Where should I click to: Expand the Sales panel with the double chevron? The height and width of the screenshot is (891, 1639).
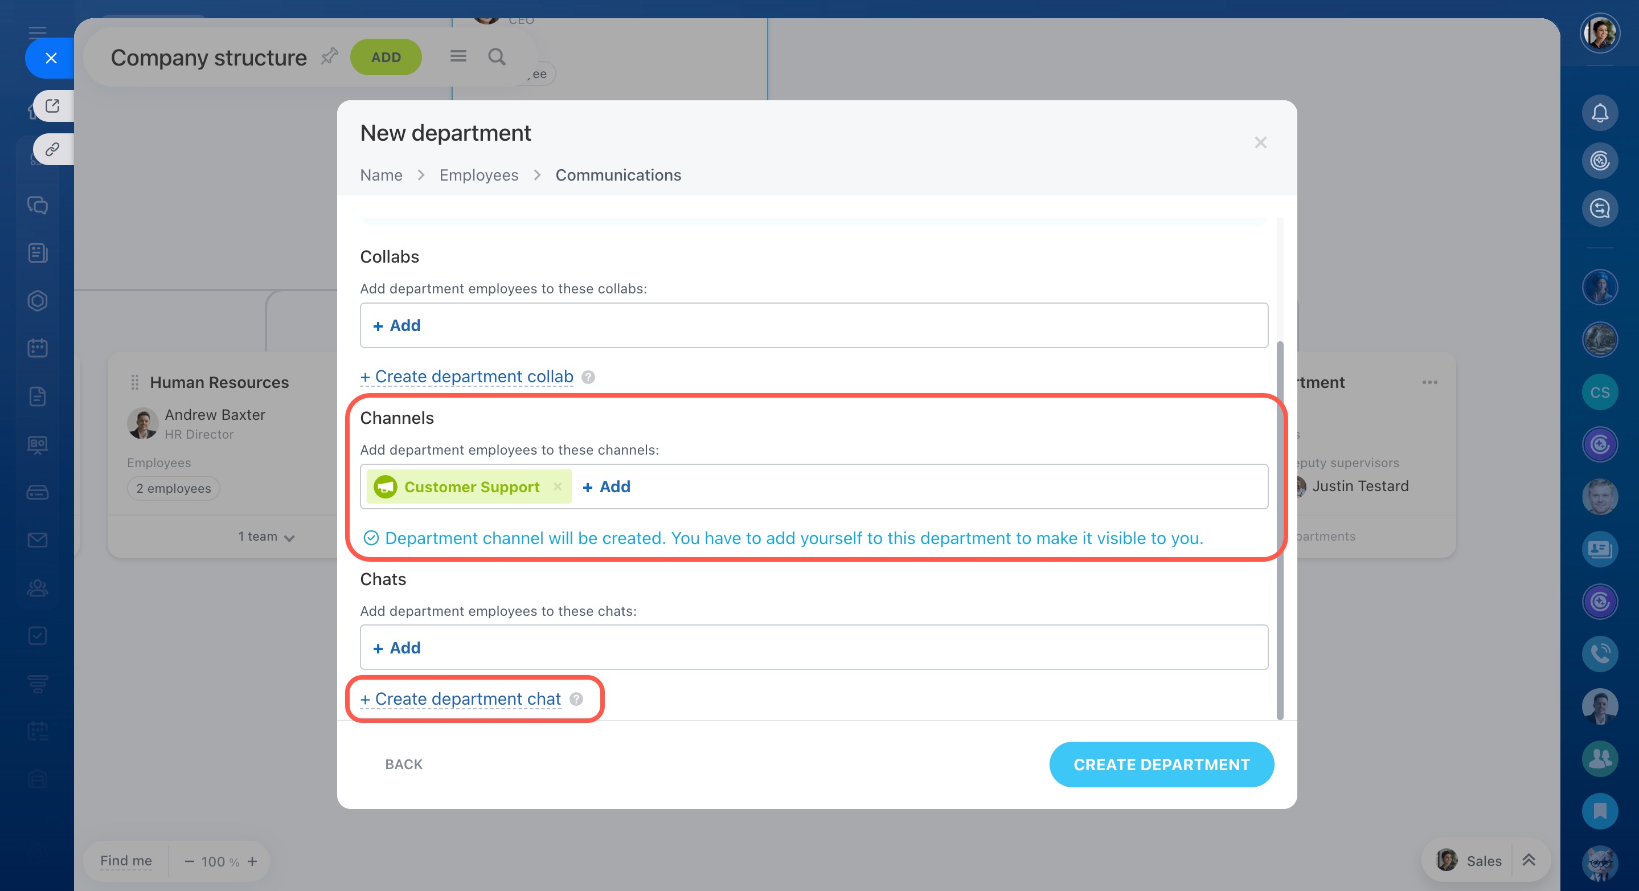tap(1529, 860)
